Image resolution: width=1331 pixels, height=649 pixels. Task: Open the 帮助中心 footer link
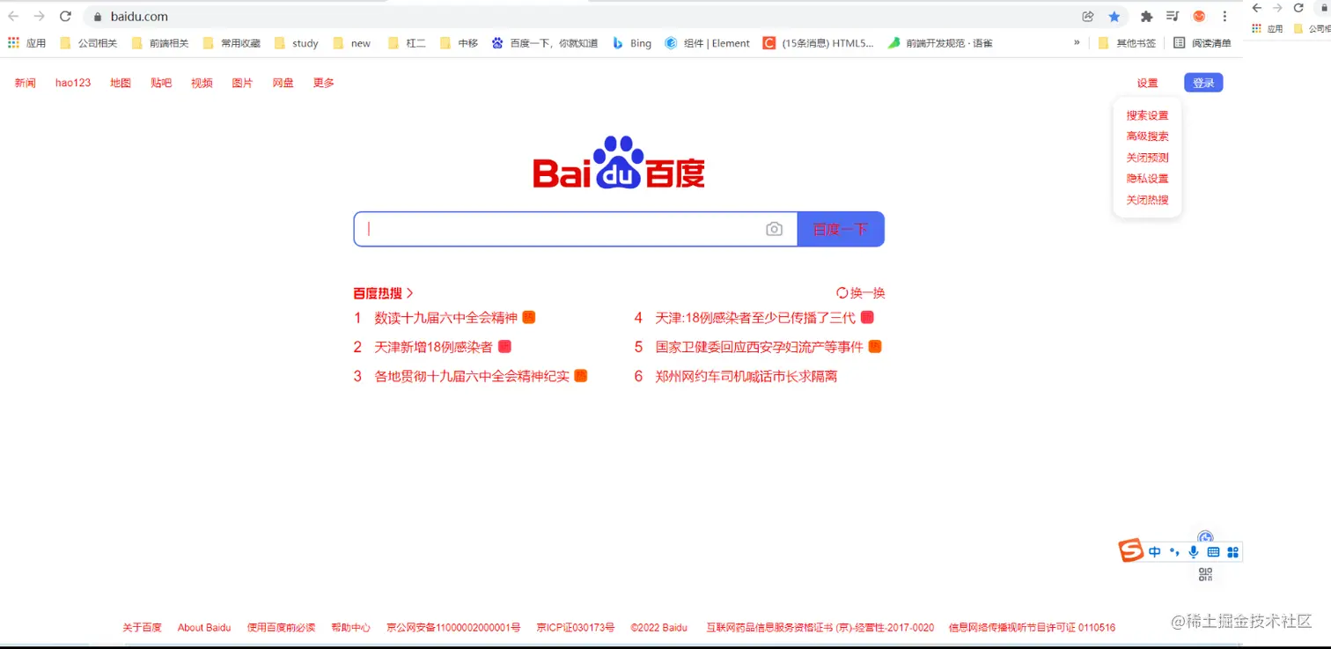click(x=350, y=628)
